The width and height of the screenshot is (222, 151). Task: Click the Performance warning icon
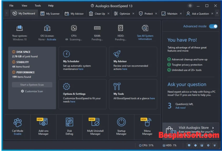[x=14, y=72]
